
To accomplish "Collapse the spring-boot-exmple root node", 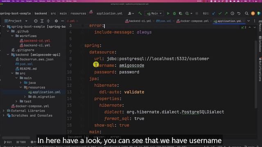I will [x=4, y=27].
